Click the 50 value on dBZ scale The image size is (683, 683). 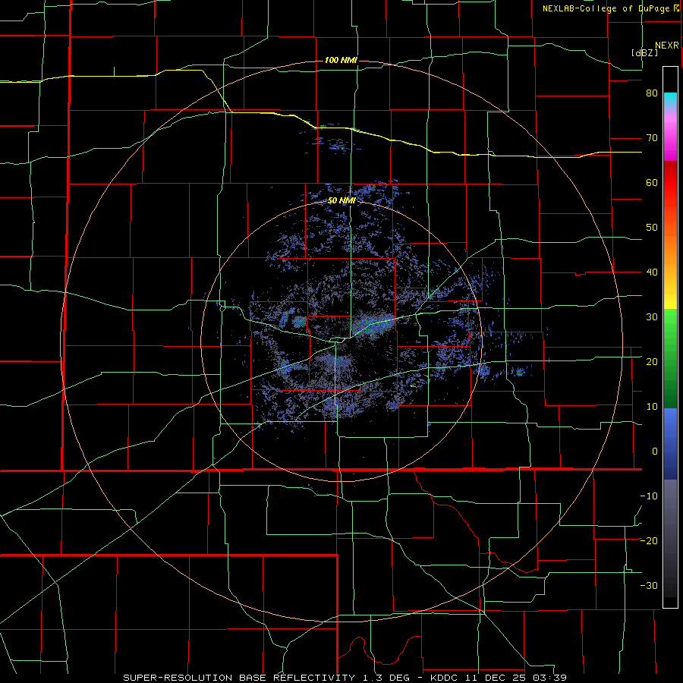point(652,228)
